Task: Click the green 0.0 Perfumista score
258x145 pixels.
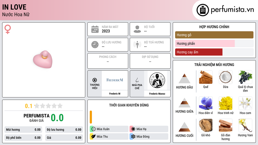Action: [57, 118]
